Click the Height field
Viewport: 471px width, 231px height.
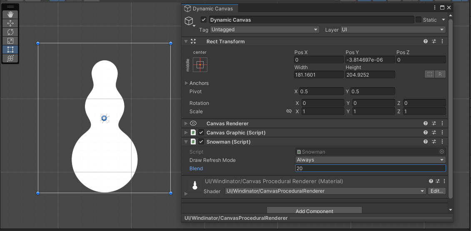tap(370, 75)
